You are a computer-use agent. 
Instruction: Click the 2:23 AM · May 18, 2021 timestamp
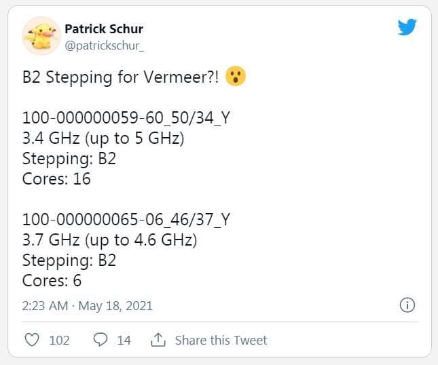(x=88, y=305)
